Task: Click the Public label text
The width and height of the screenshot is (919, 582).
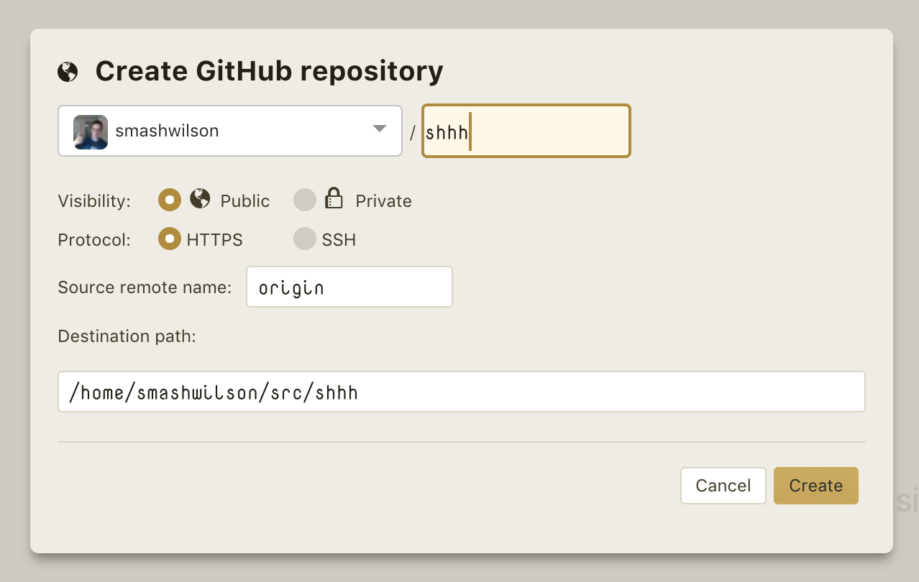Action: (x=245, y=201)
